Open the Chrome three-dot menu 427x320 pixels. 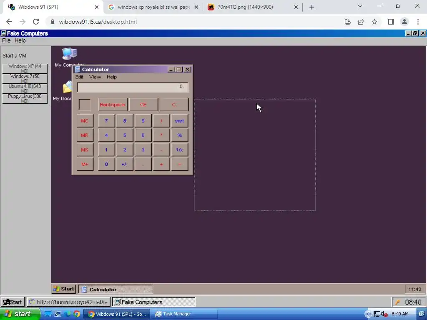[418, 22]
